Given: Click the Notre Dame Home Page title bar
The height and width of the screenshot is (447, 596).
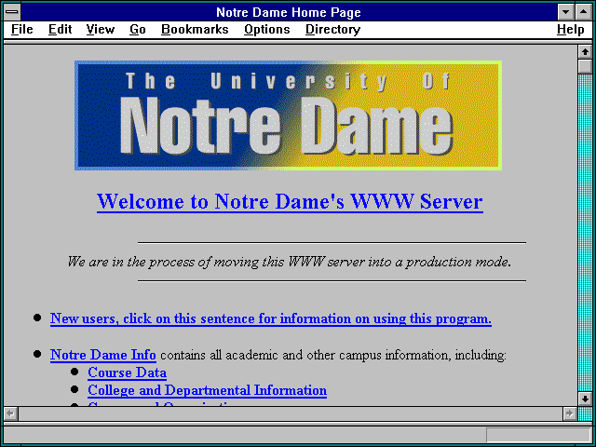Looking at the screenshot, I should click(x=289, y=12).
